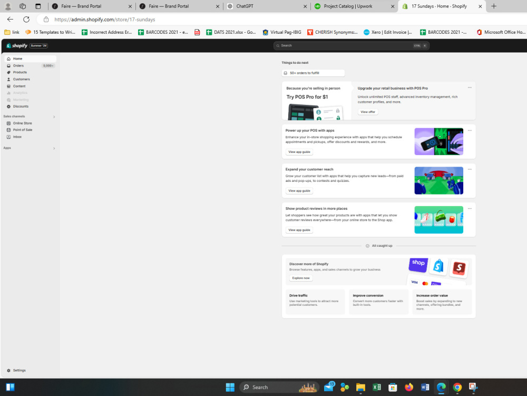Click the browser address bar URL
Screen dimensions: 527x396
104,20
